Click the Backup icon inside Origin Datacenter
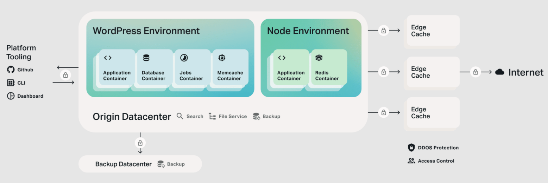Screen dimensions: 548x183 tap(257, 116)
